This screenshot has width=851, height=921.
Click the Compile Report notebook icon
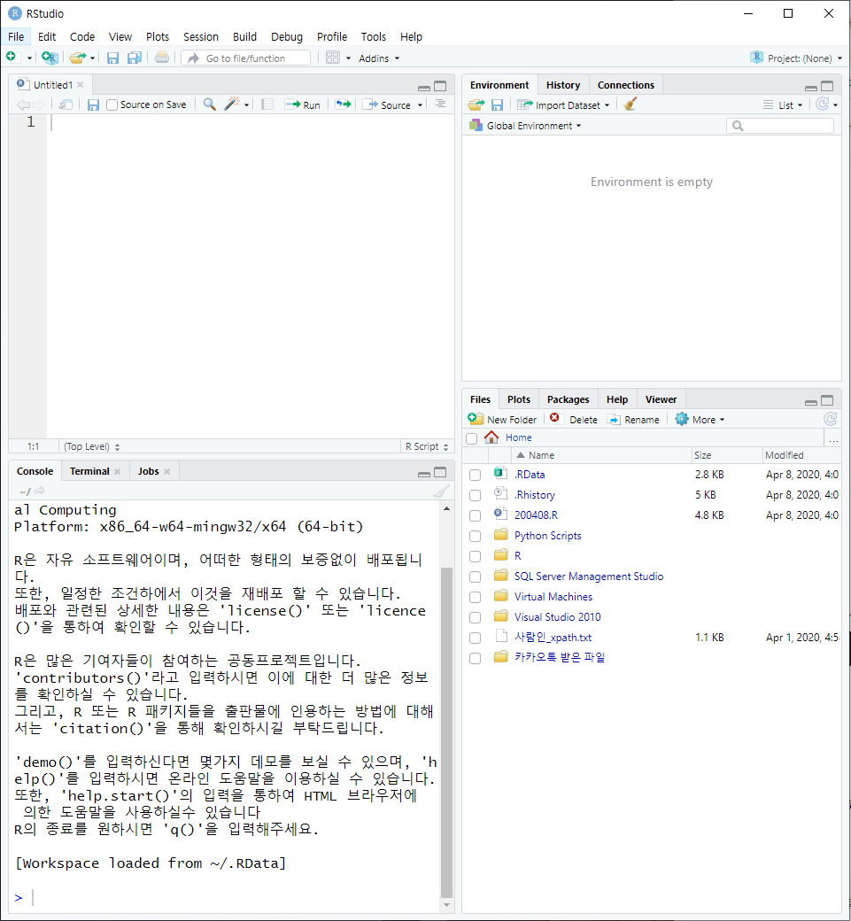click(267, 104)
